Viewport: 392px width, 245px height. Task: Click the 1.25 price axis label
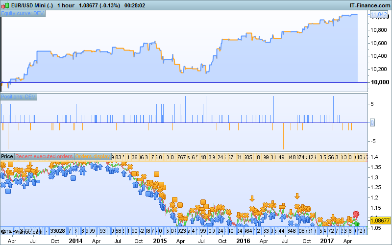(375, 188)
